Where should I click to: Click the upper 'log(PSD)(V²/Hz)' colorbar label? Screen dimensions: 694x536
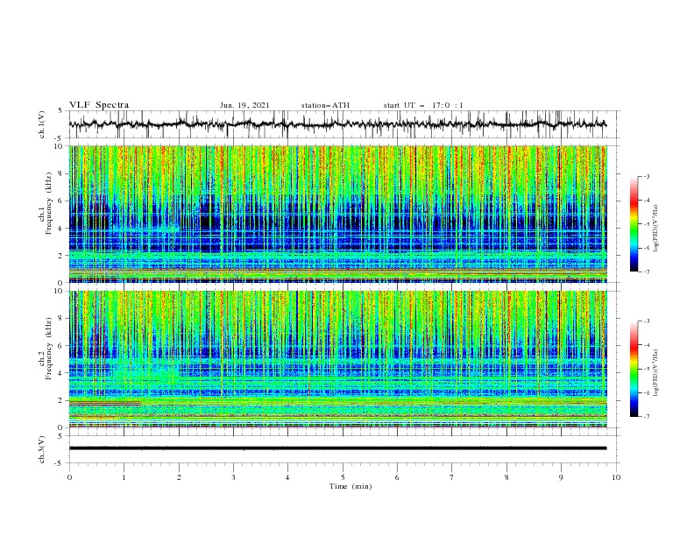[x=655, y=229]
